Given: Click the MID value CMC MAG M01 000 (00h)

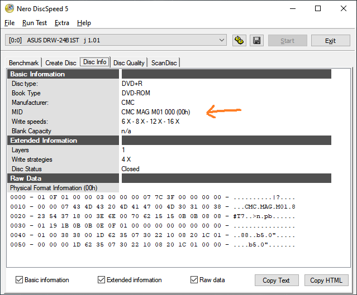Looking at the screenshot, I should (156, 112).
